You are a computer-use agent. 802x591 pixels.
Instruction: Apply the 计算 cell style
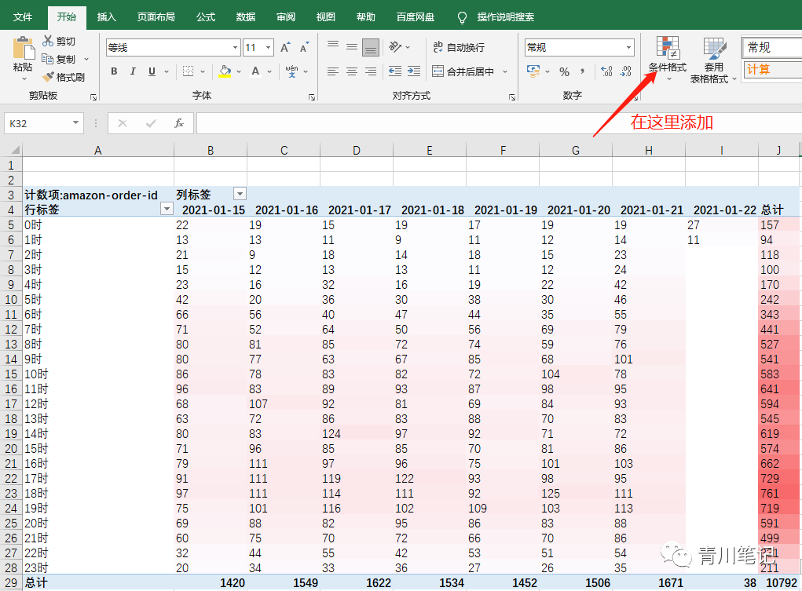[772, 69]
